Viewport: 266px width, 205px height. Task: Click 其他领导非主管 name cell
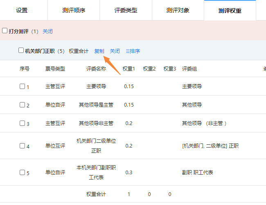pos(96,123)
